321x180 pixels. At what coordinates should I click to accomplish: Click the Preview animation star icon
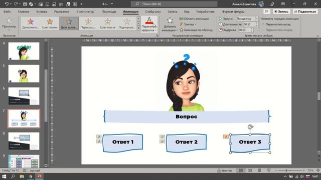tap(9, 20)
